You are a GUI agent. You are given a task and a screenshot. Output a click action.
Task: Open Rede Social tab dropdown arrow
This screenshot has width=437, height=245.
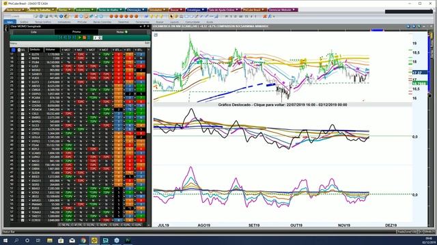coord(23,10)
